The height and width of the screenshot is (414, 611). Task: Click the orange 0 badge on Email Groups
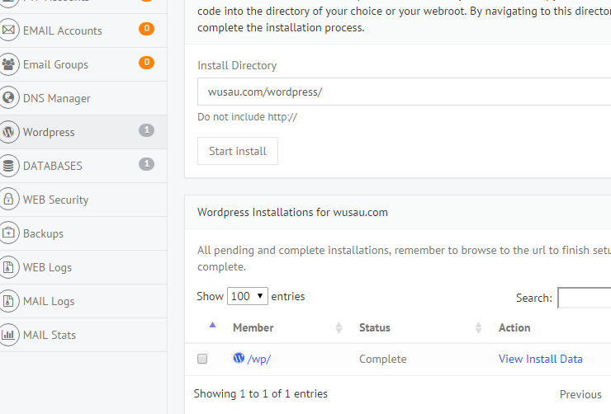tap(146, 62)
